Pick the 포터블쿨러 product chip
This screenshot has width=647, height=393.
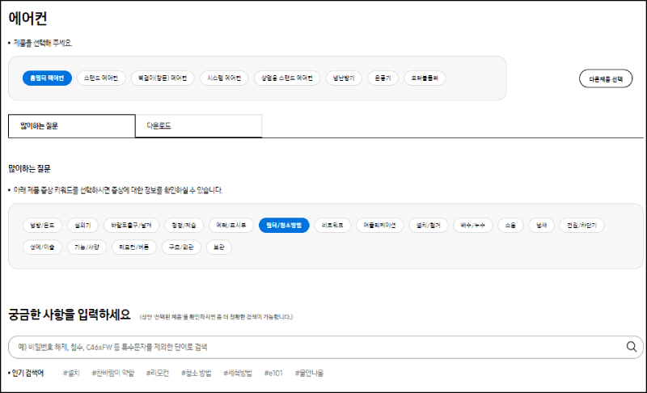coord(425,78)
